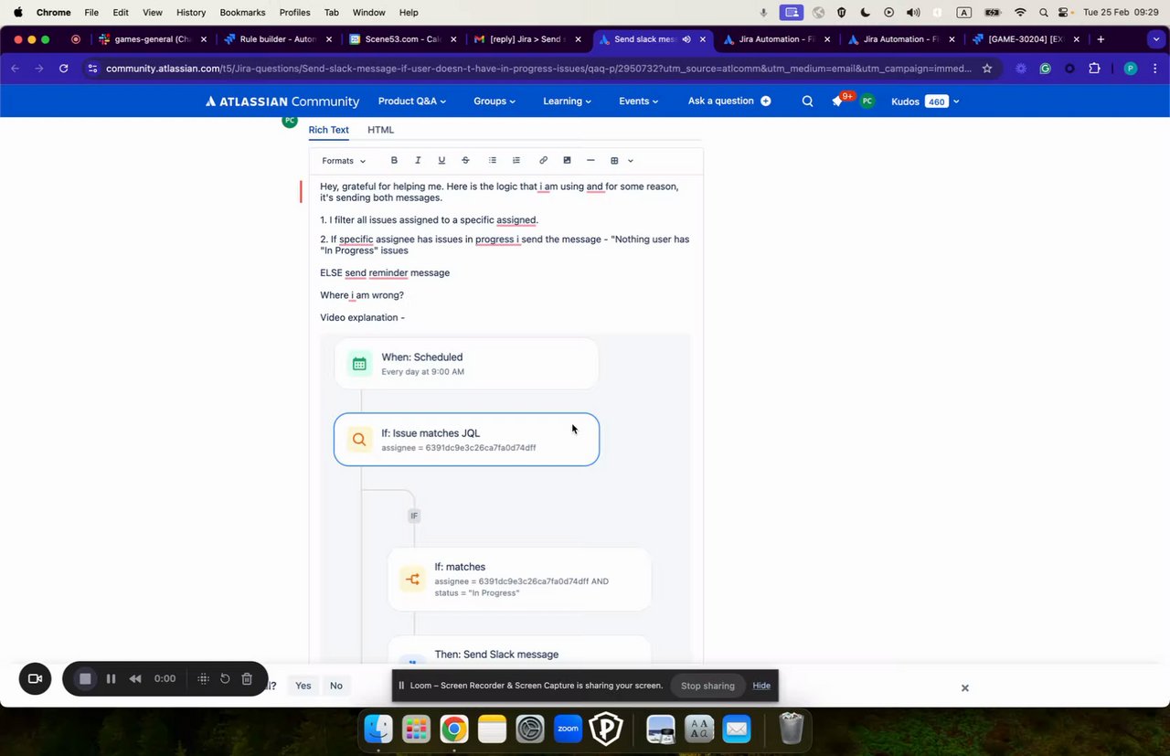Image resolution: width=1170 pixels, height=756 pixels.
Task: Expand the Learning menu
Action: 567,101
